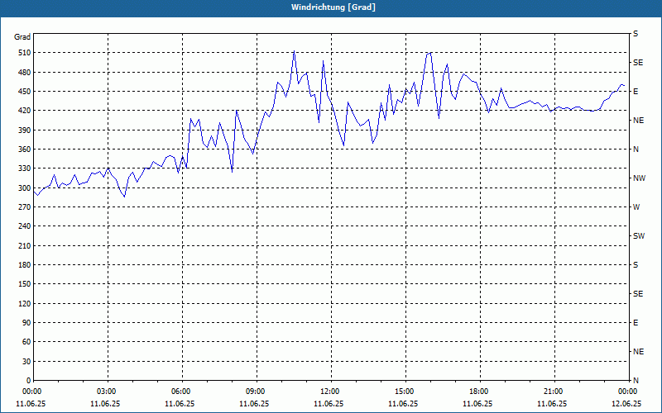This screenshot has width=662, height=413.
Task: Pick the 390 label on the degree axis
Action: (24, 131)
